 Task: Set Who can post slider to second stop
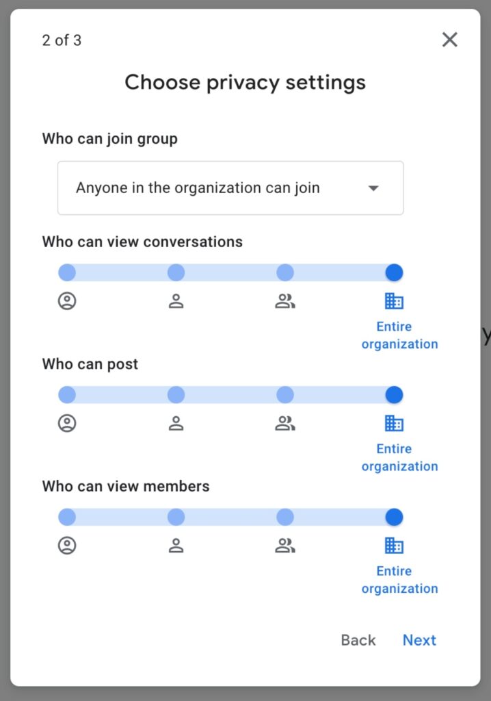pyautogui.click(x=176, y=395)
